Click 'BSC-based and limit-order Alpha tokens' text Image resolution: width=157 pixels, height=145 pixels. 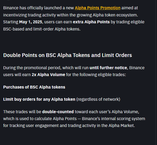coord(42,29)
